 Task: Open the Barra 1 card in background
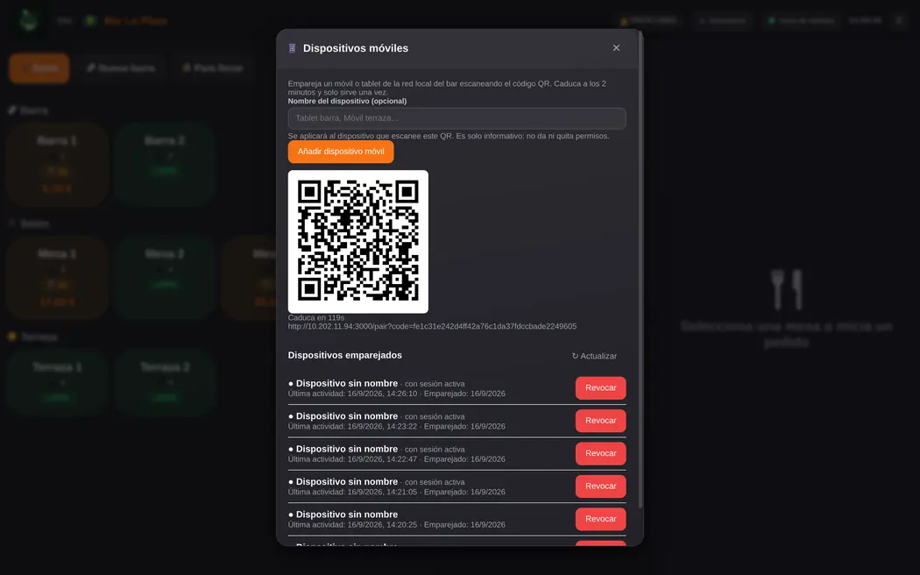57,164
